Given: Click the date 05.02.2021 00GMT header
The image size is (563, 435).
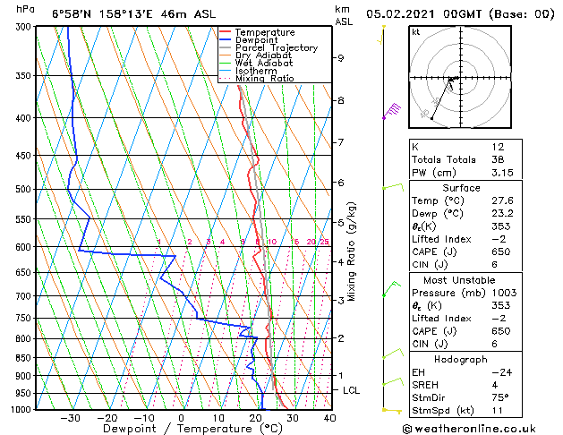Looking at the screenshot, I should click(460, 14).
